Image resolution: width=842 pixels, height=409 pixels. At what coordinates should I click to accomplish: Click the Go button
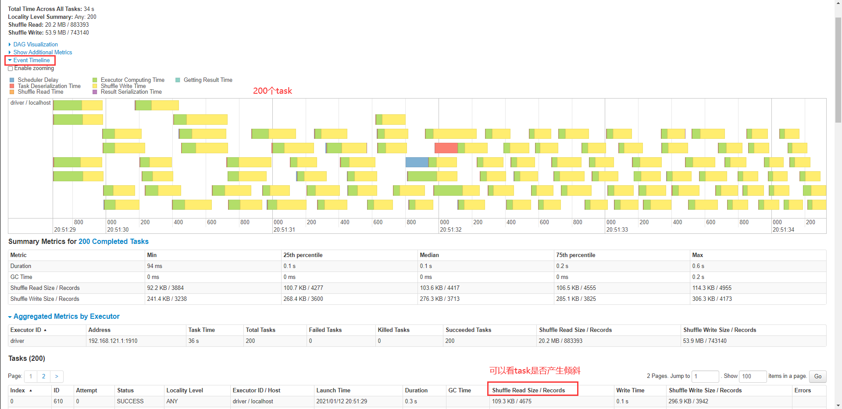(818, 376)
